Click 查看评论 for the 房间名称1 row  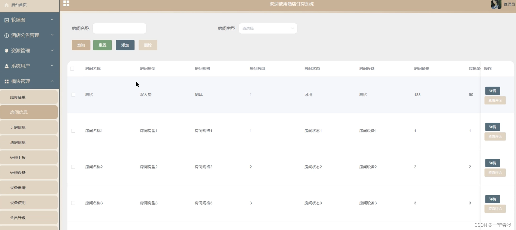[495, 136]
